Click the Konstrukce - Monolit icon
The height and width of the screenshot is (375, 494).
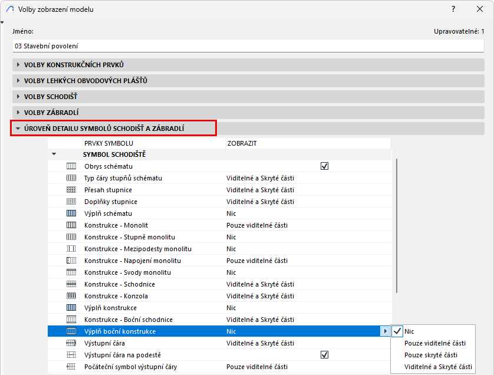[x=71, y=225]
